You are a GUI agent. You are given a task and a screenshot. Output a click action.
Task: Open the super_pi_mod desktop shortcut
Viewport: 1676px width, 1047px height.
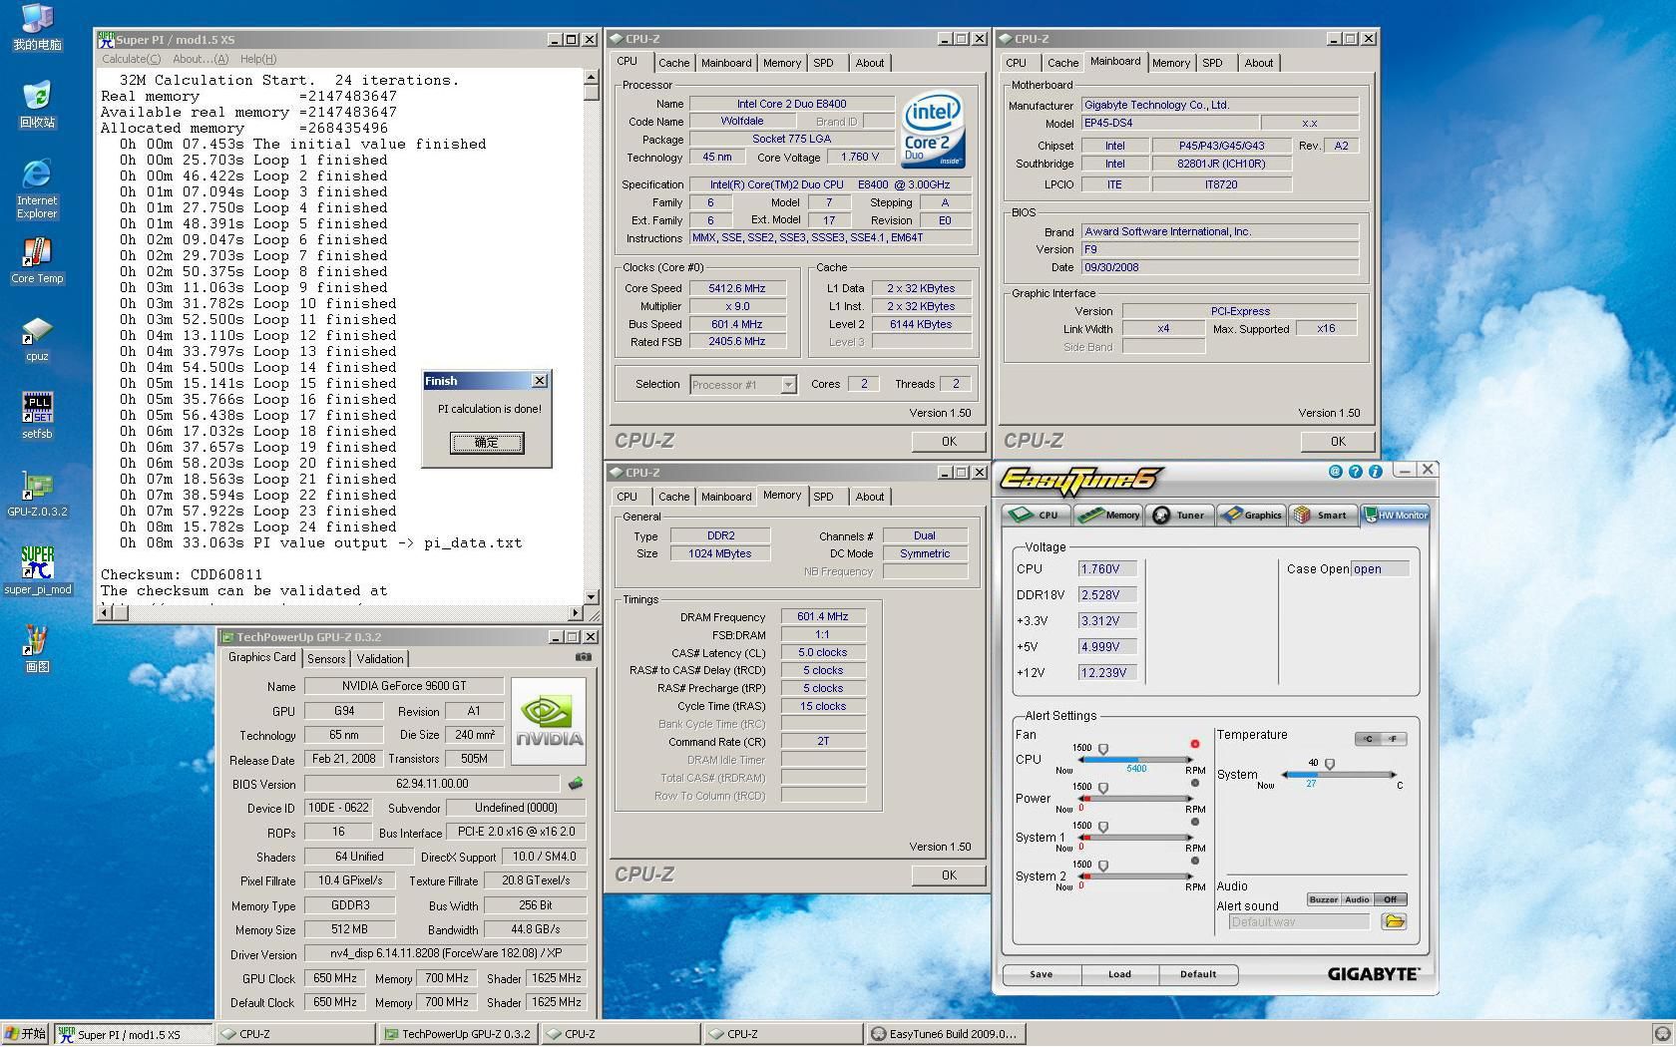(x=37, y=570)
